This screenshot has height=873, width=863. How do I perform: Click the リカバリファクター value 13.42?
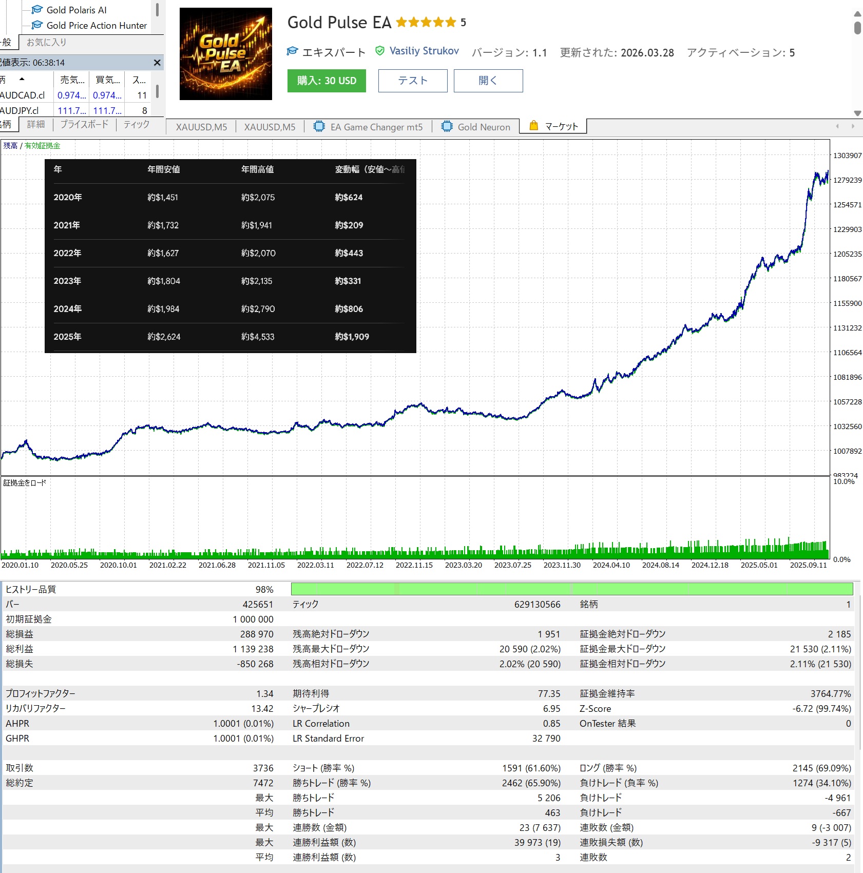(x=262, y=708)
